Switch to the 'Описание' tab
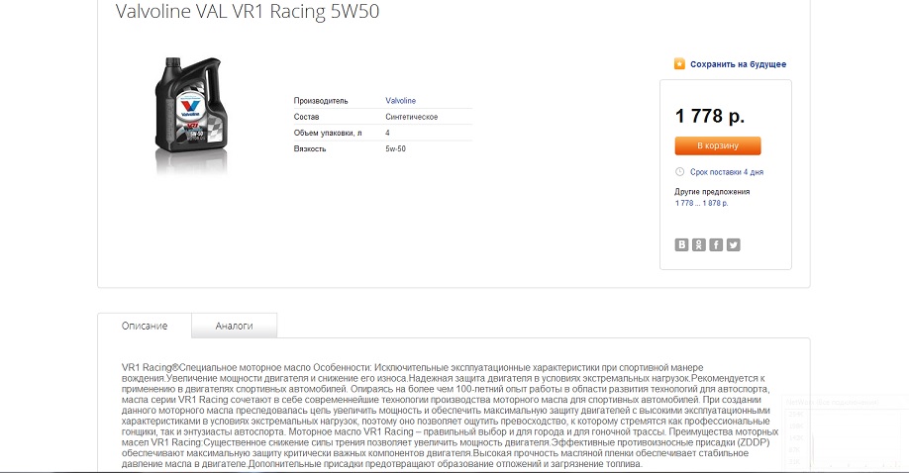 pos(145,326)
